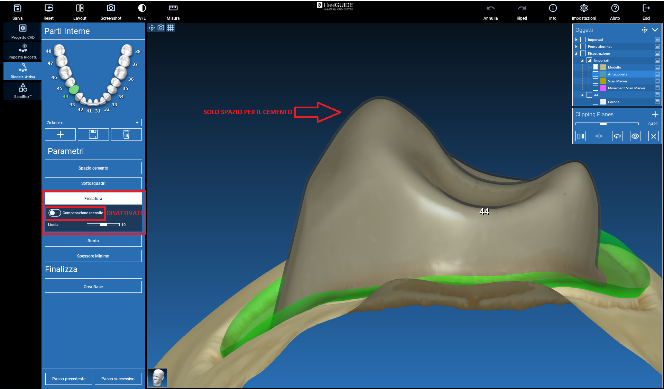Enable the Compensazione utensile toggle
Screen dimensions: 664x389
[55, 213]
